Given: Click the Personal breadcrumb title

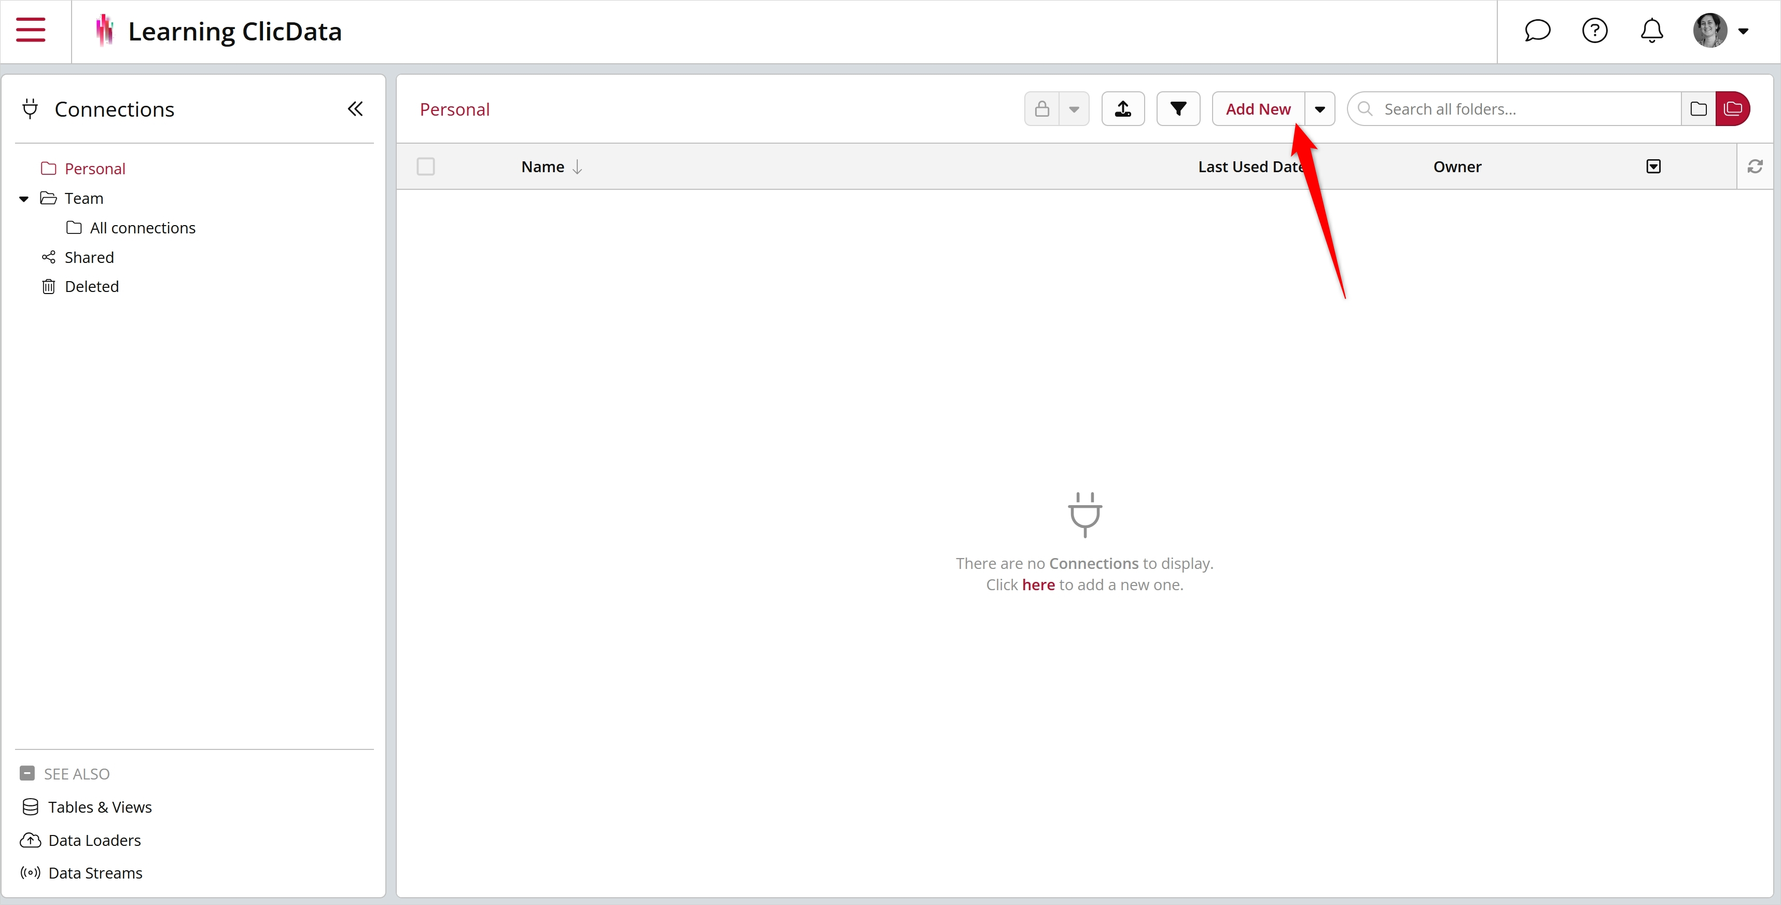Looking at the screenshot, I should [454, 109].
